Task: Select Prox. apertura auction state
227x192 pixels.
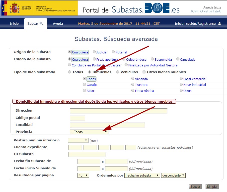Action: 94,59
